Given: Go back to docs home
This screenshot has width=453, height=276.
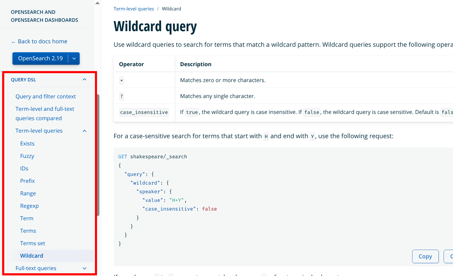Looking at the screenshot, I should click(39, 42).
